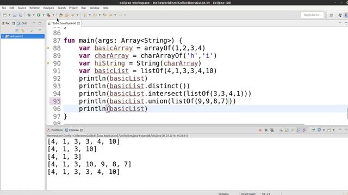
Task: Open the Project menu
Action: pyautogui.click(x=73, y=8)
